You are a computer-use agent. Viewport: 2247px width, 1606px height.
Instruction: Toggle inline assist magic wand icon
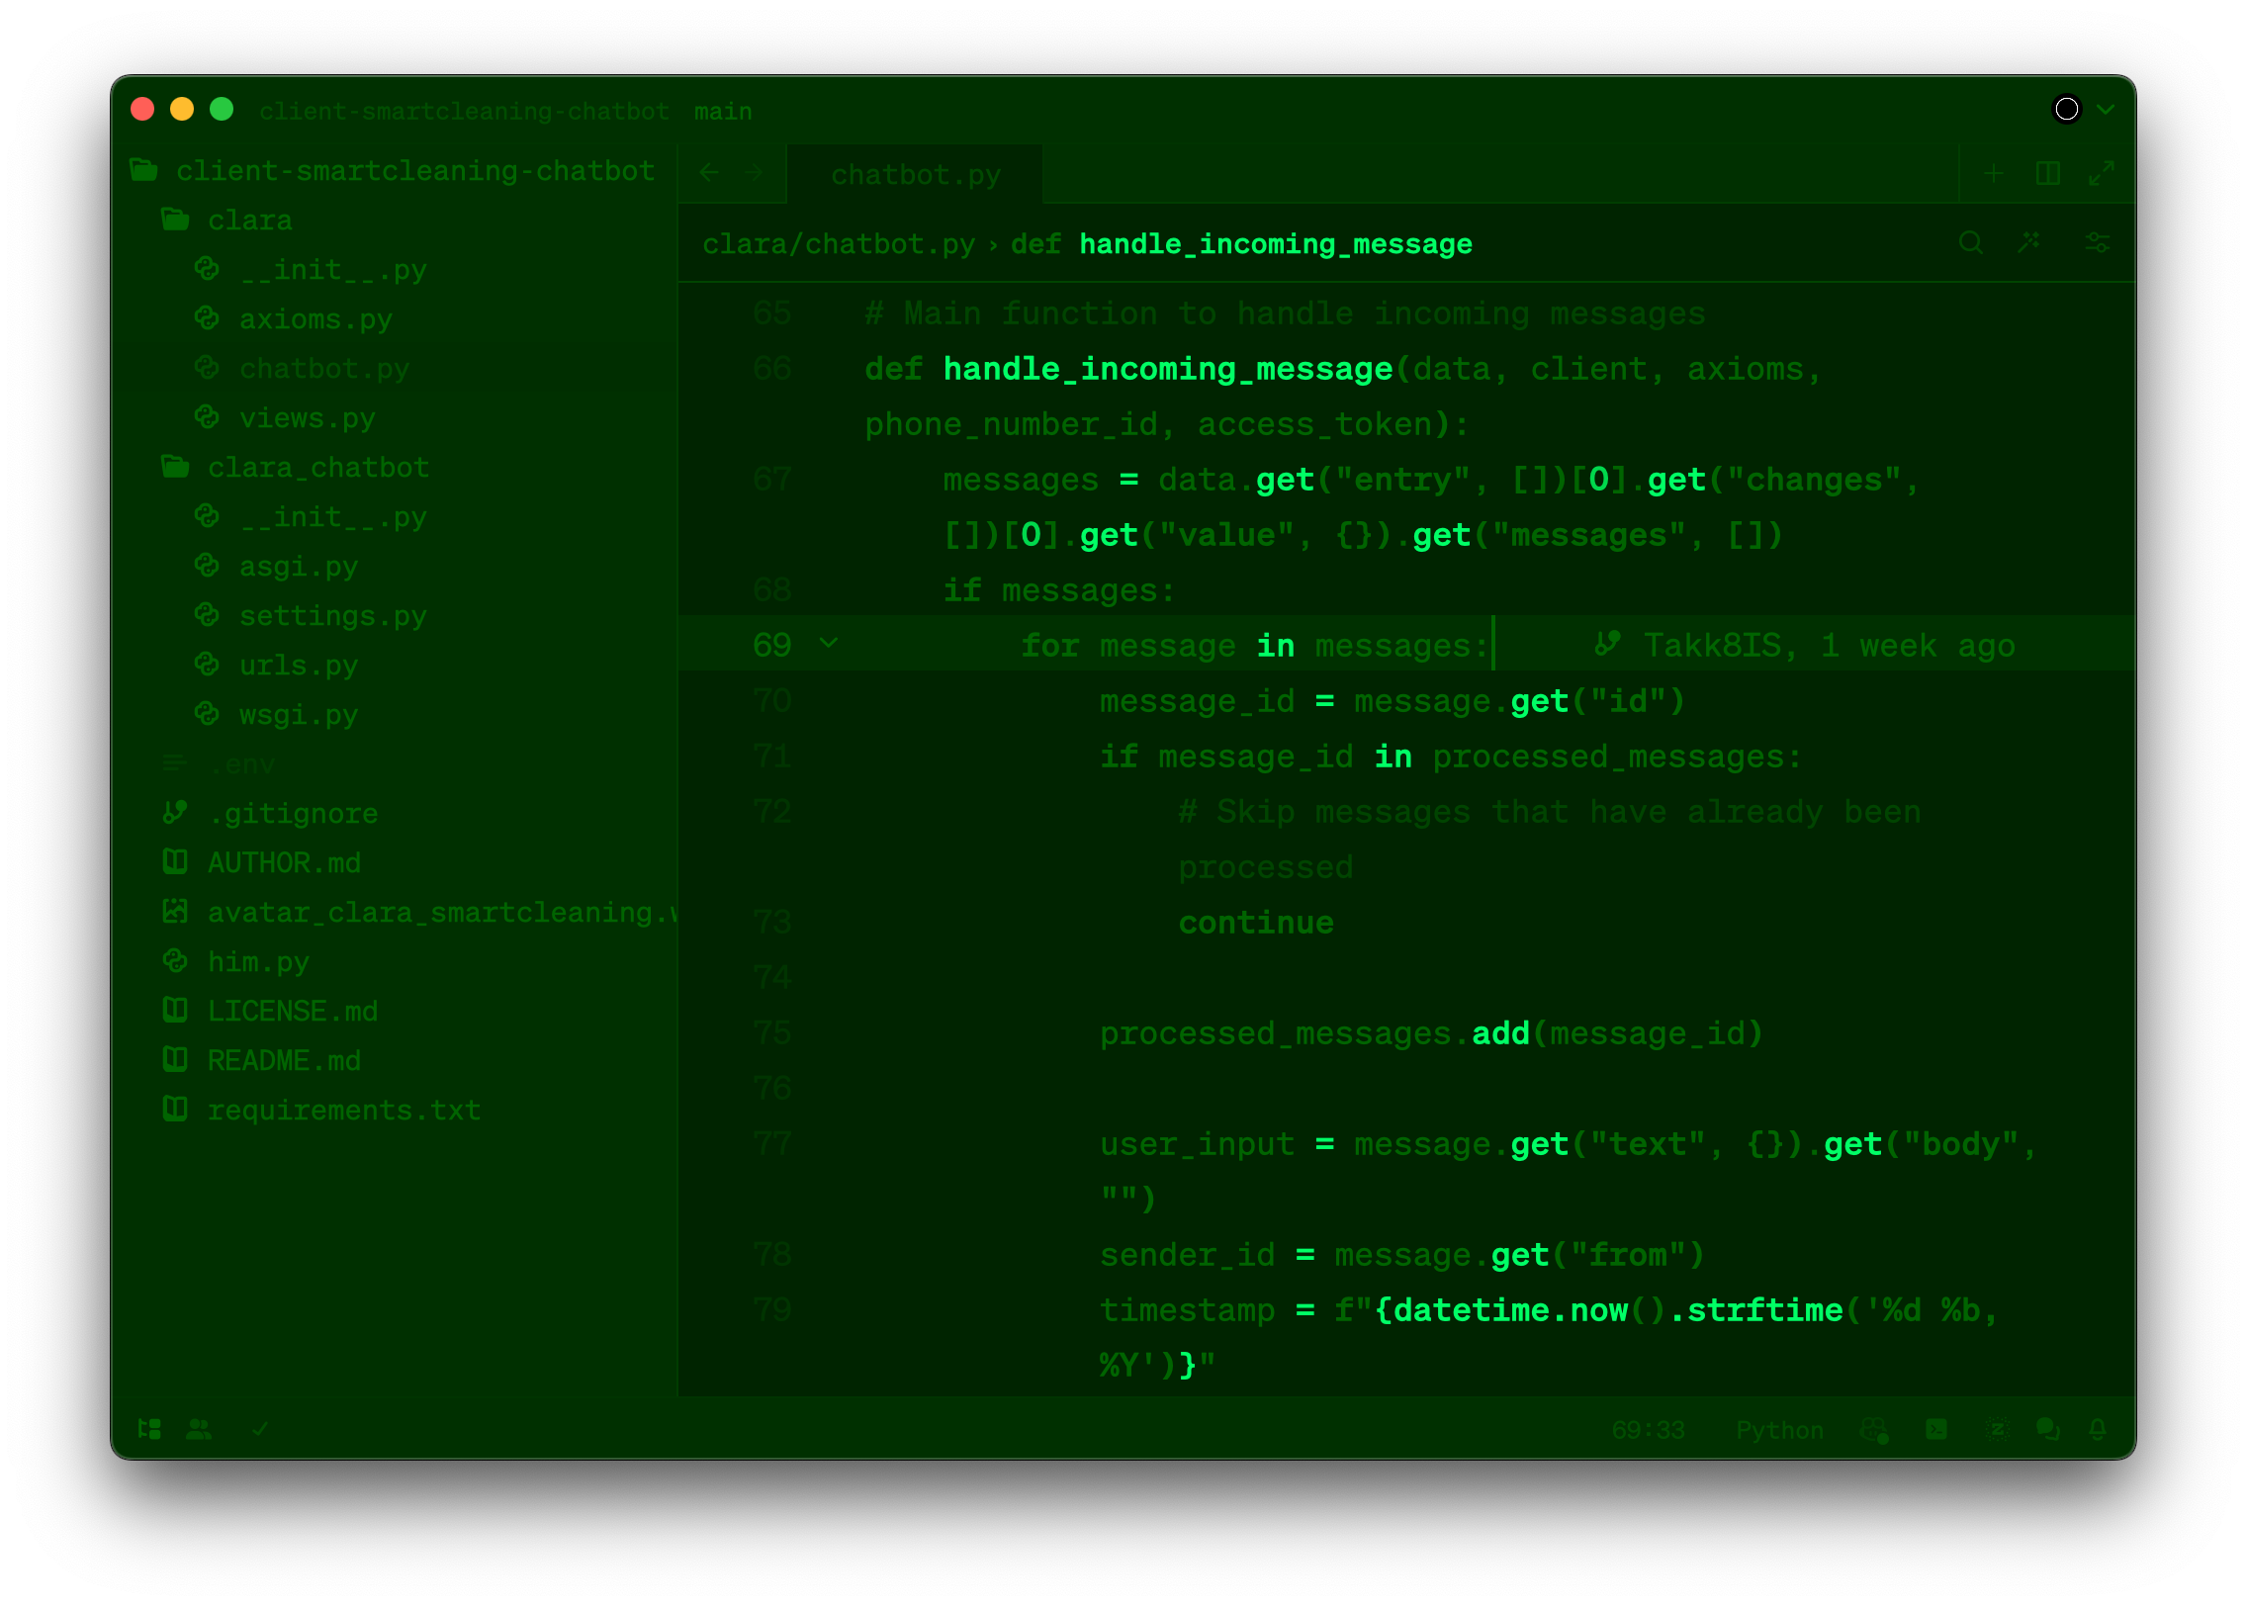tap(2029, 243)
